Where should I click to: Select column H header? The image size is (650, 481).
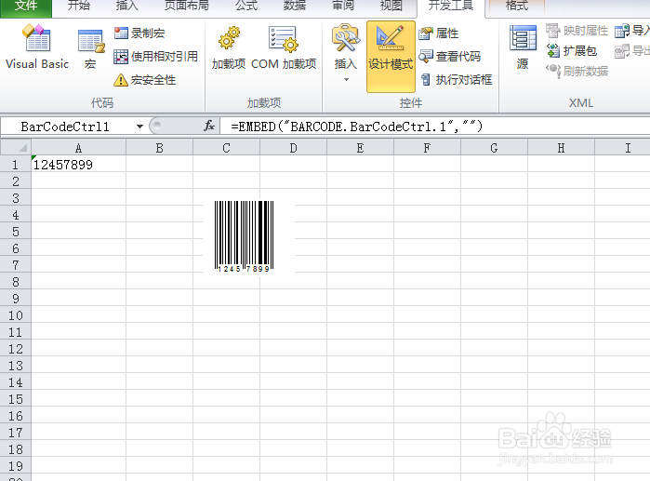point(561,148)
